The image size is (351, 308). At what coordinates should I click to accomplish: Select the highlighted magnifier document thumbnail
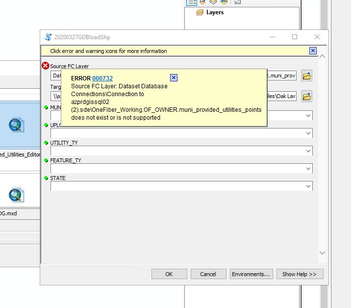[16, 125]
